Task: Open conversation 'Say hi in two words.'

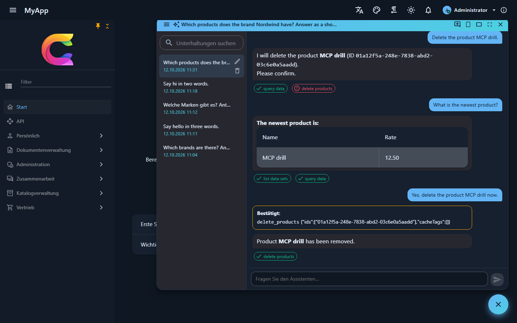Action: pos(201,87)
